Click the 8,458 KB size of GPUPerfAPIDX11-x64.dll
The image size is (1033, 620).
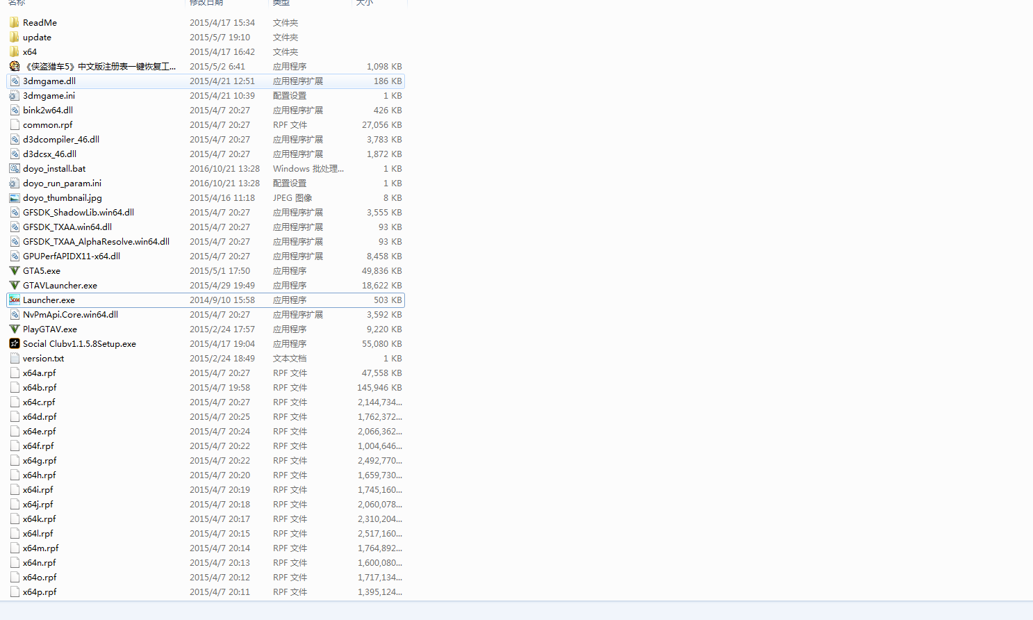384,256
